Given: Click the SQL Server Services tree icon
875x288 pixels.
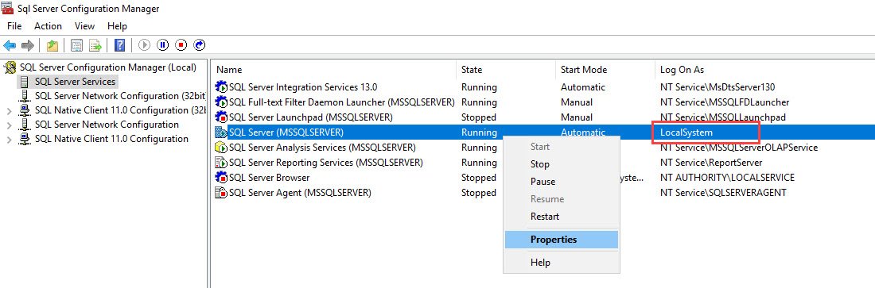Looking at the screenshot, I should pos(24,82).
